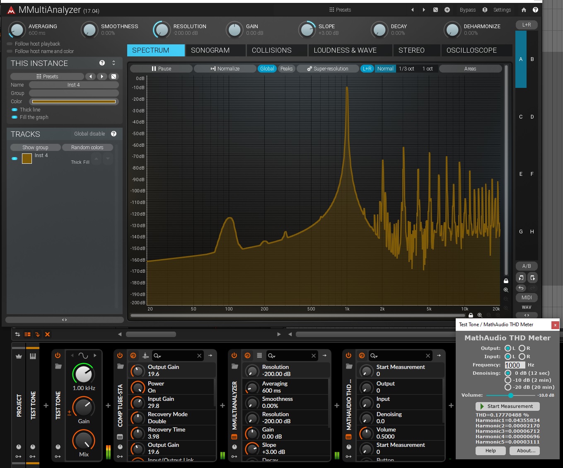Click the paste A/B preset icon
This screenshot has height=468, width=563.
pos(532,277)
